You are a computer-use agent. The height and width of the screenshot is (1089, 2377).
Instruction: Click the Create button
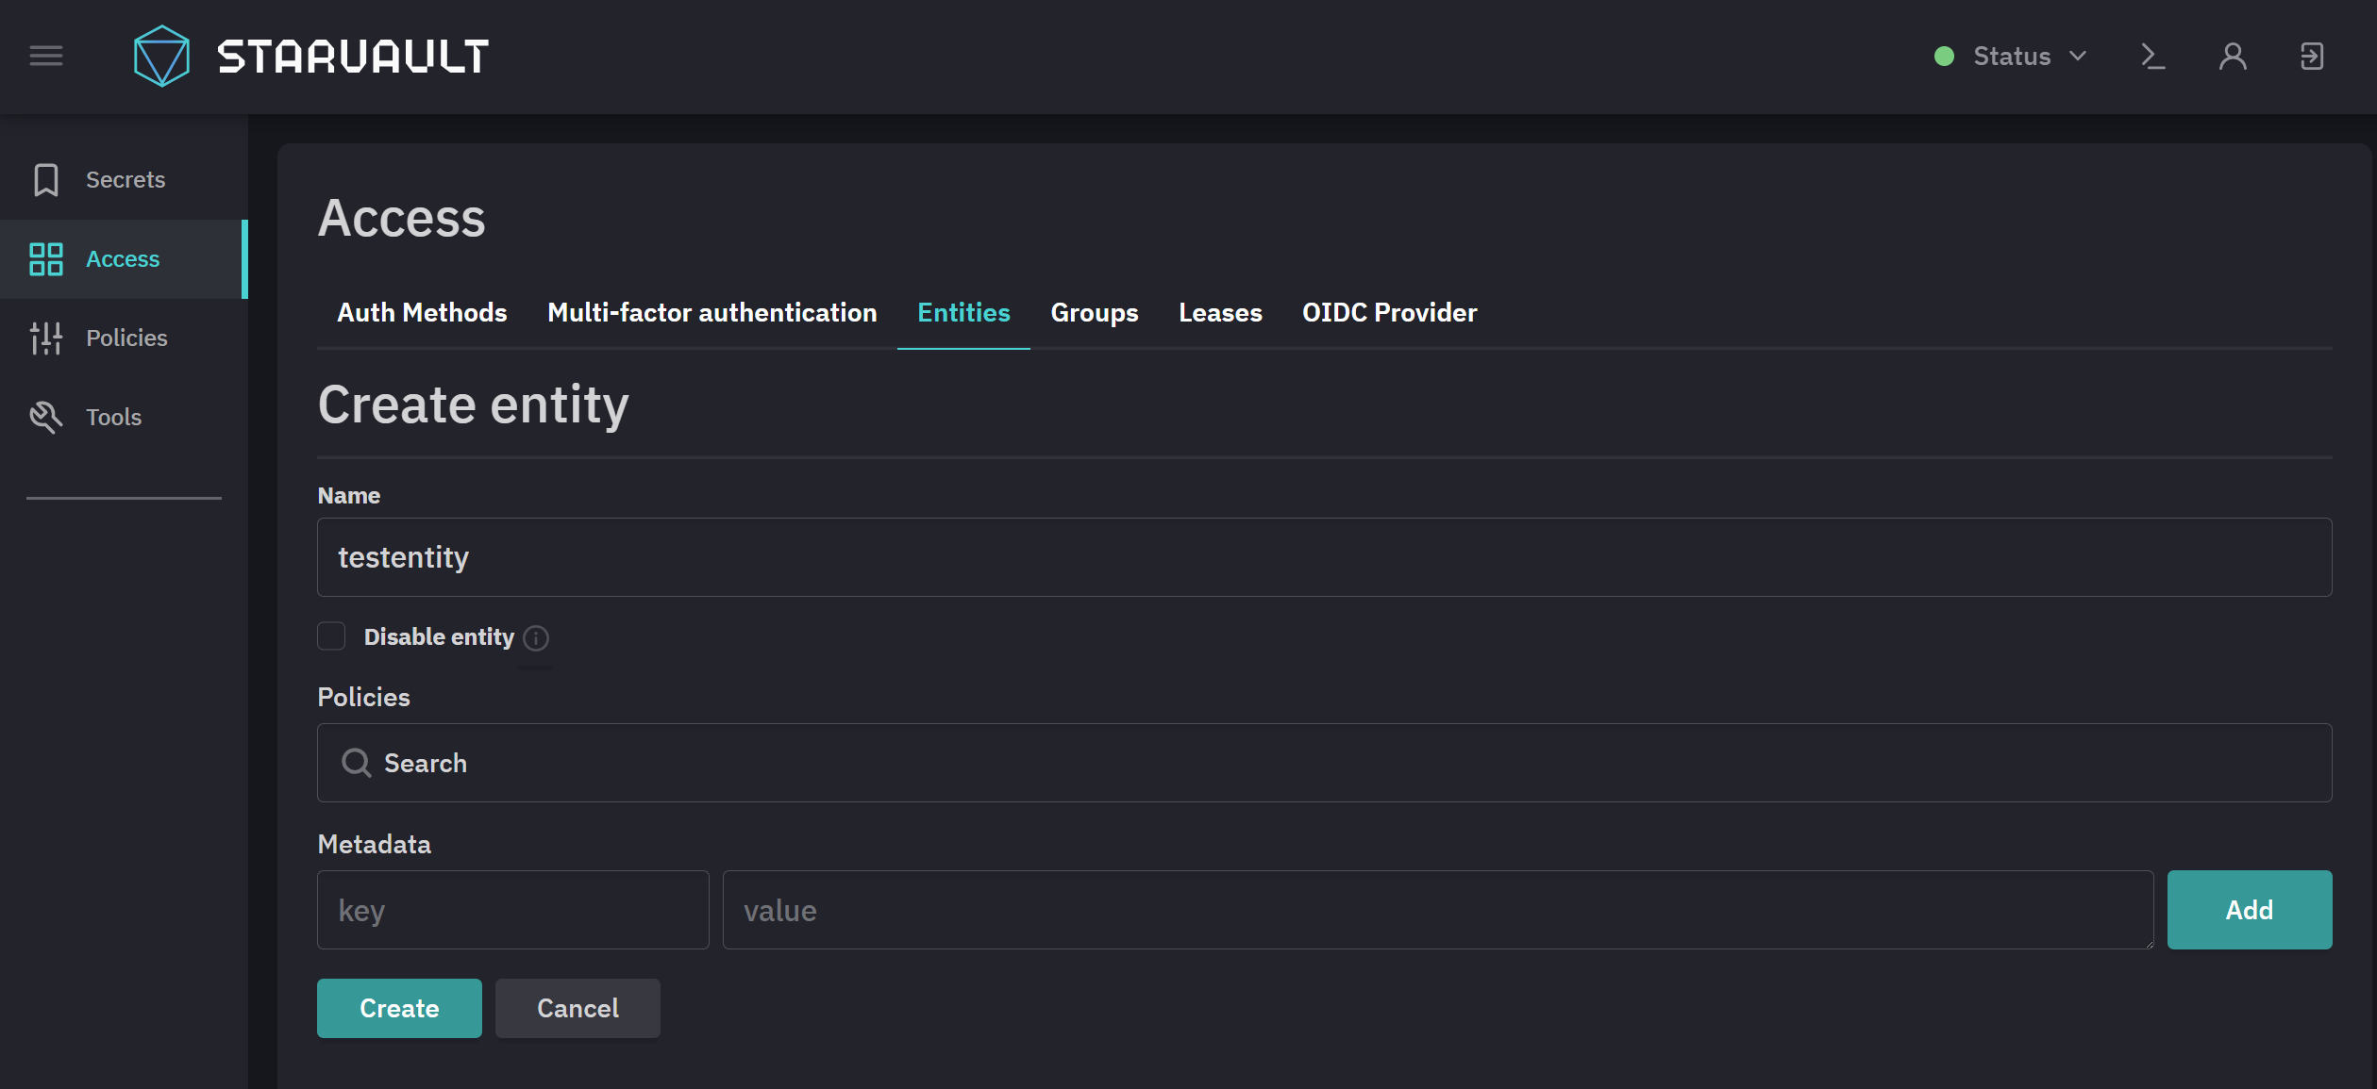(x=399, y=1008)
